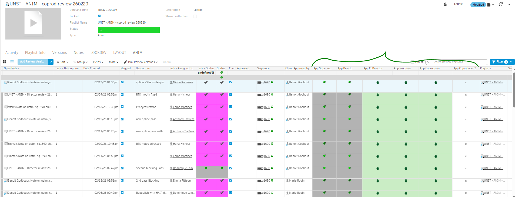515x197 pixels.
Task: Open Ninon Boisseau's user link
Action: pyautogui.click(x=183, y=82)
